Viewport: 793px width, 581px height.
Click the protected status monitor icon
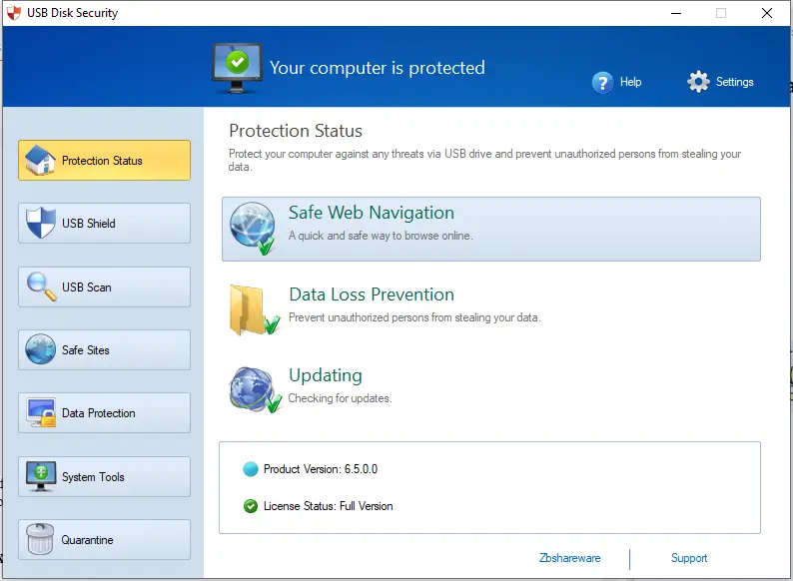click(237, 68)
